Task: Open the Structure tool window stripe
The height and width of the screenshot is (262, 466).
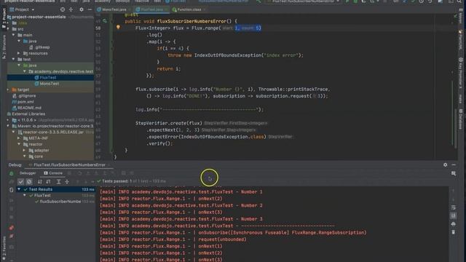Action: [x=4, y=47]
